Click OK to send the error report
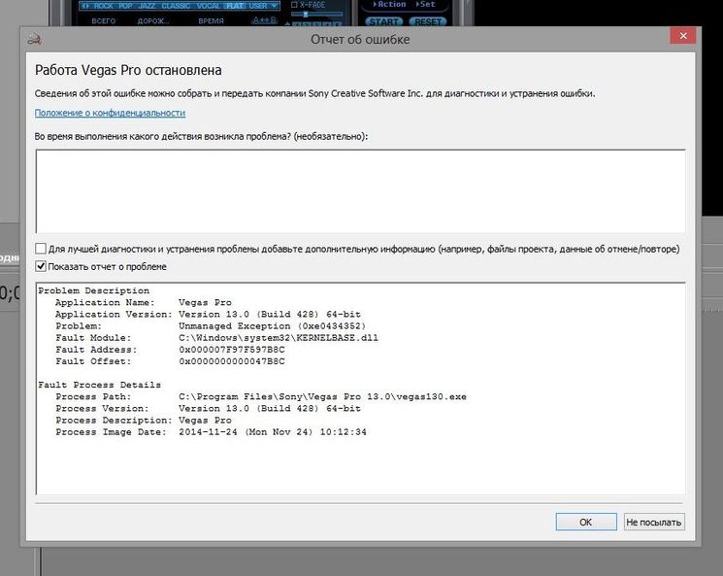This screenshot has width=723, height=576. (x=585, y=522)
